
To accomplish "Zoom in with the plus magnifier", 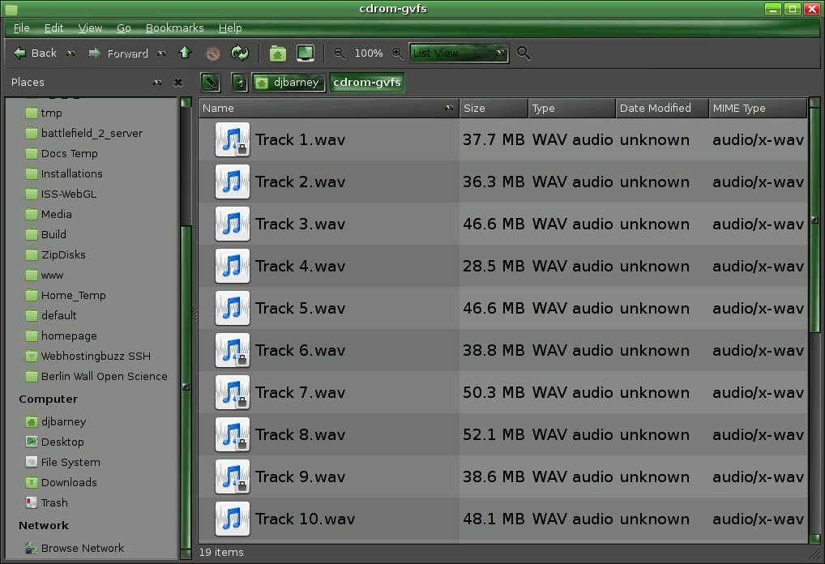I will 397,53.
